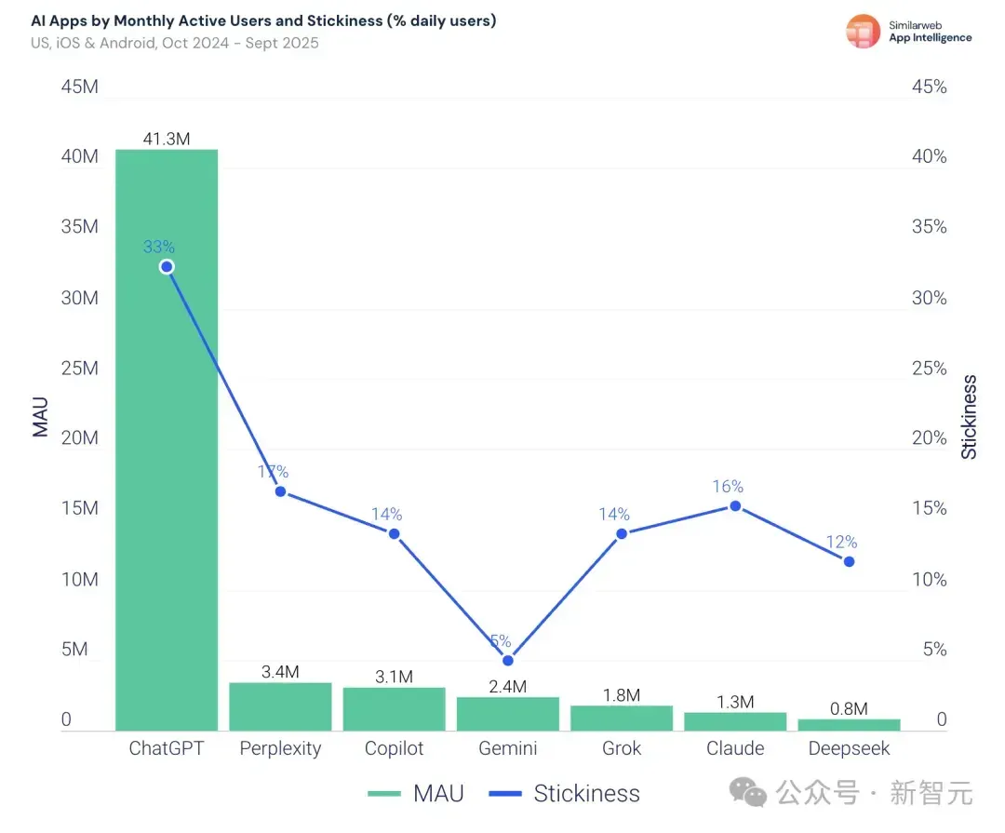Click the Grok 1.8M bar
The height and width of the screenshot is (833, 1005).
point(622,719)
